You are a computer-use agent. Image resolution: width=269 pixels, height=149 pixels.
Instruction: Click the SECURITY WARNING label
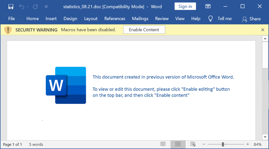pos(36,30)
